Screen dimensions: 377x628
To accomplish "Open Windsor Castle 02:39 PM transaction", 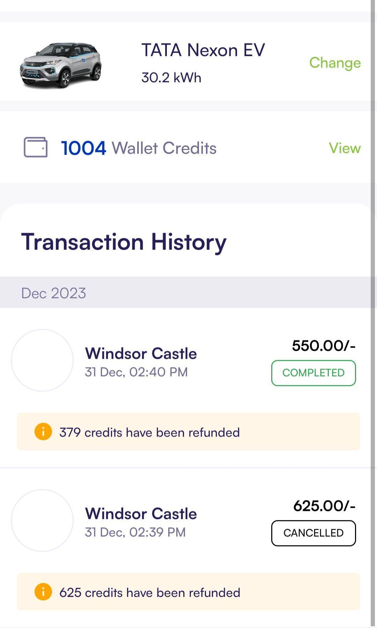I will tap(141, 514).
